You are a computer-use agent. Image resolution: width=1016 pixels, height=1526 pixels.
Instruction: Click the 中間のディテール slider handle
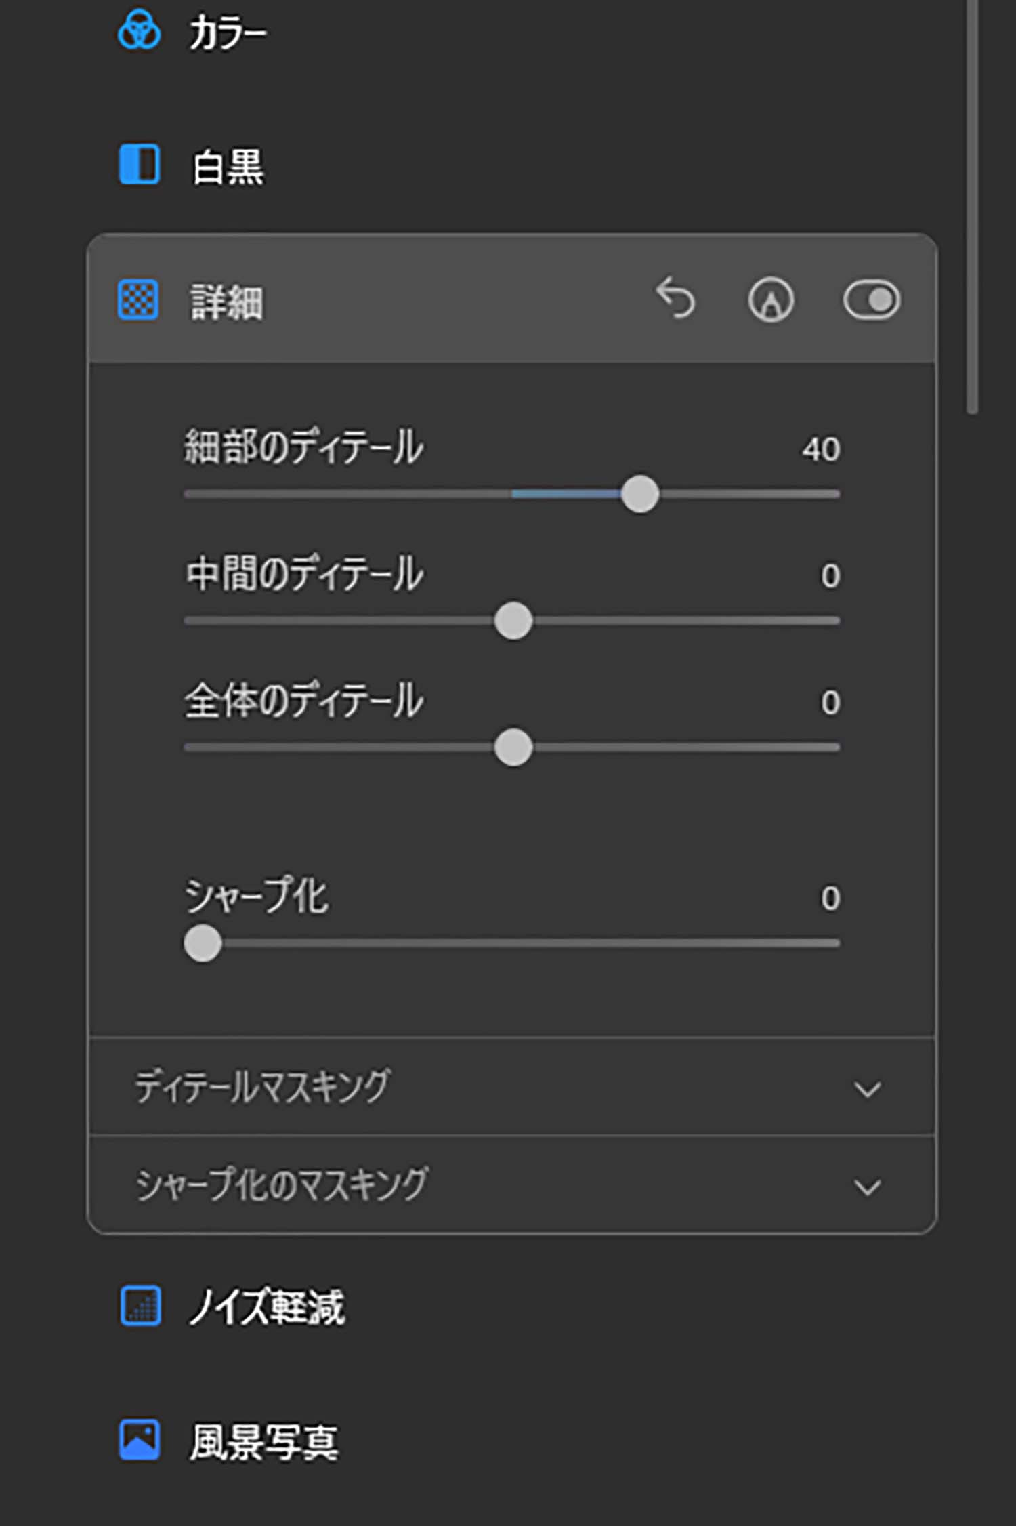coord(513,621)
